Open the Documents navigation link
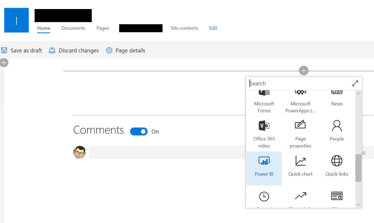The width and height of the screenshot is (374, 223). click(x=73, y=28)
